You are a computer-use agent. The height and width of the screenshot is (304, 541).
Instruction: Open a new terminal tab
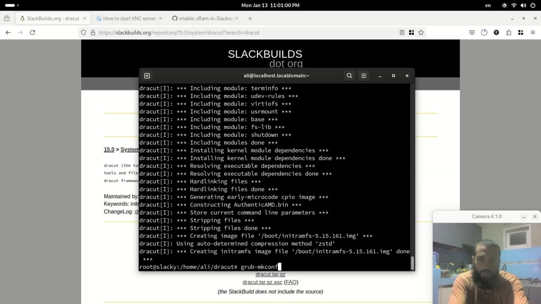point(147,76)
